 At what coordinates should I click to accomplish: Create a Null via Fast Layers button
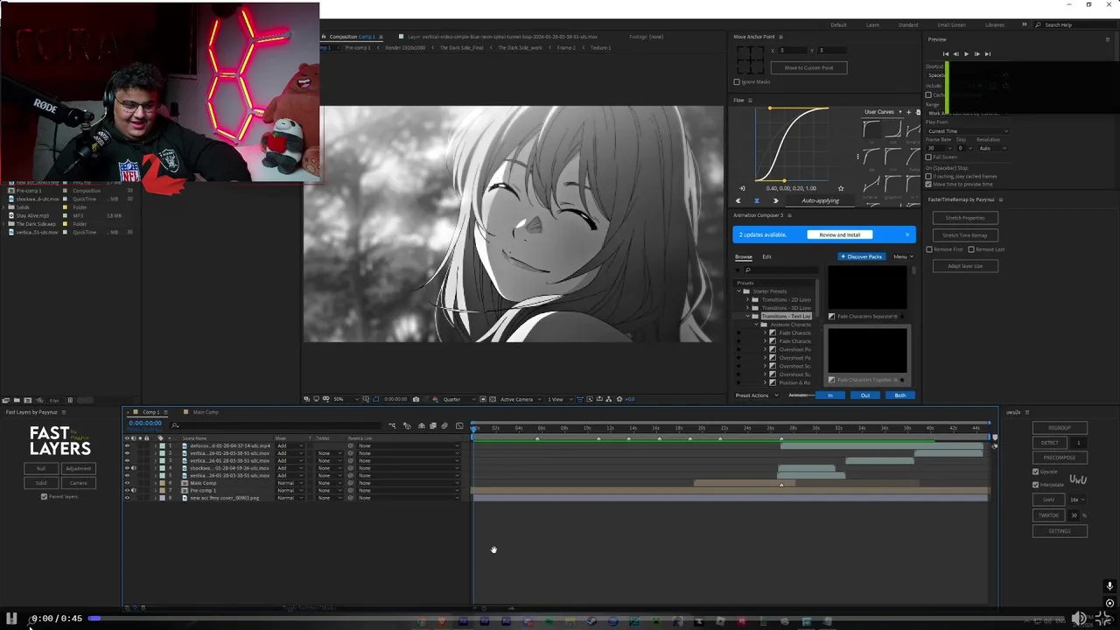click(x=41, y=468)
